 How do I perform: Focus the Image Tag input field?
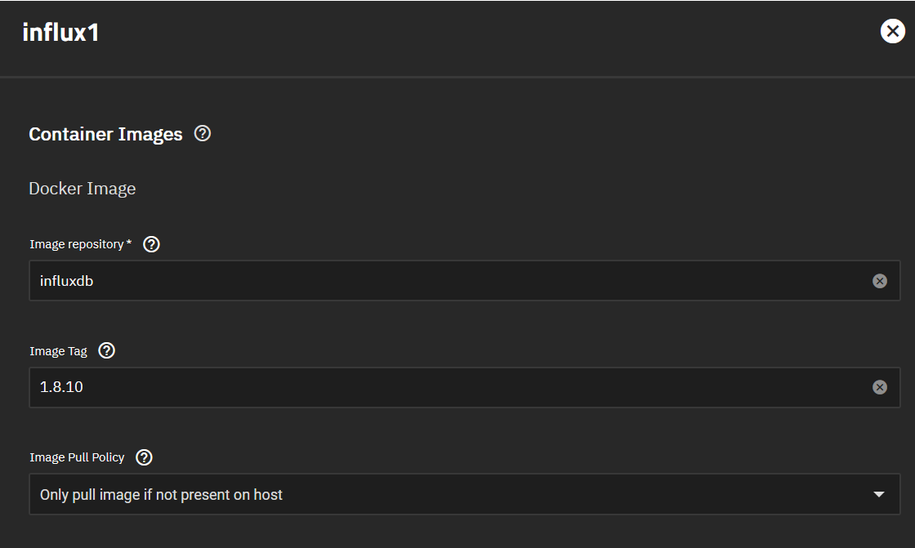[x=465, y=387]
